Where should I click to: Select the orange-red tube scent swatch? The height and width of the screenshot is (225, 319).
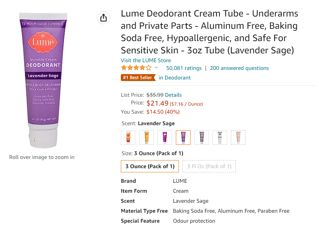[x=128, y=137]
